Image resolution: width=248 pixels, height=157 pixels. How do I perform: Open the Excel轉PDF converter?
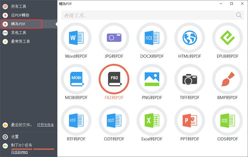click(x=152, y=120)
